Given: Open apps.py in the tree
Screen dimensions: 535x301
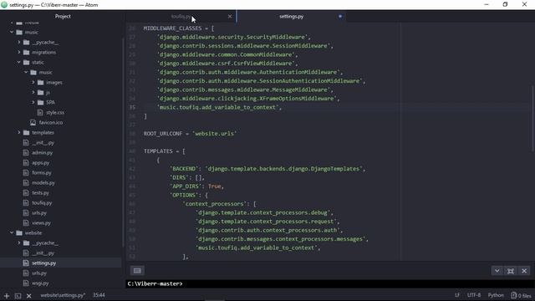Looking at the screenshot, I should point(41,163).
